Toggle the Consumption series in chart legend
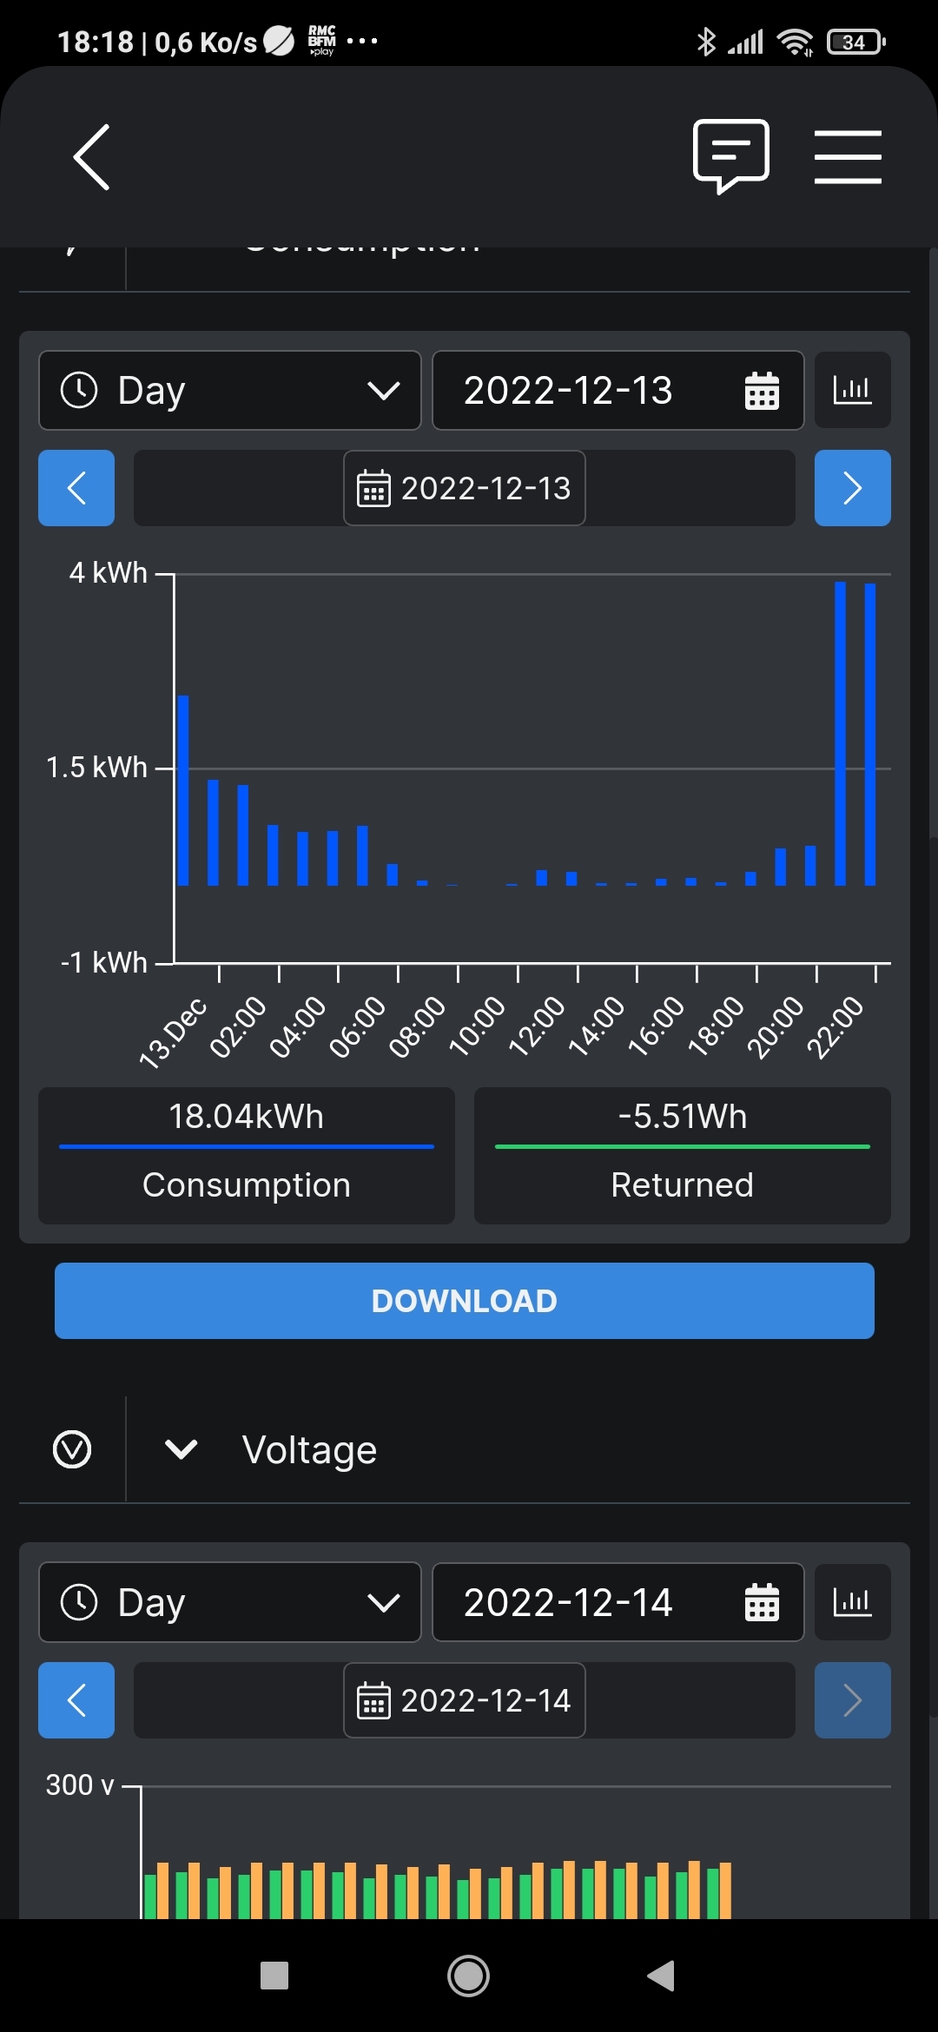 pyautogui.click(x=247, y=1156)
